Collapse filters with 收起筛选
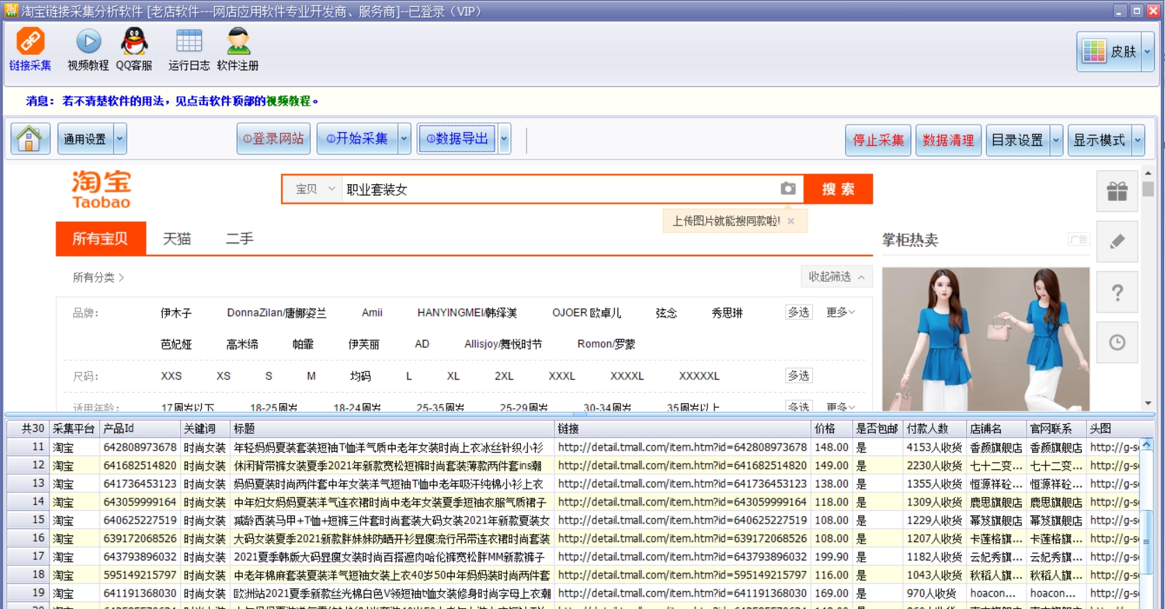The image size is (1165, 609). 836,277
